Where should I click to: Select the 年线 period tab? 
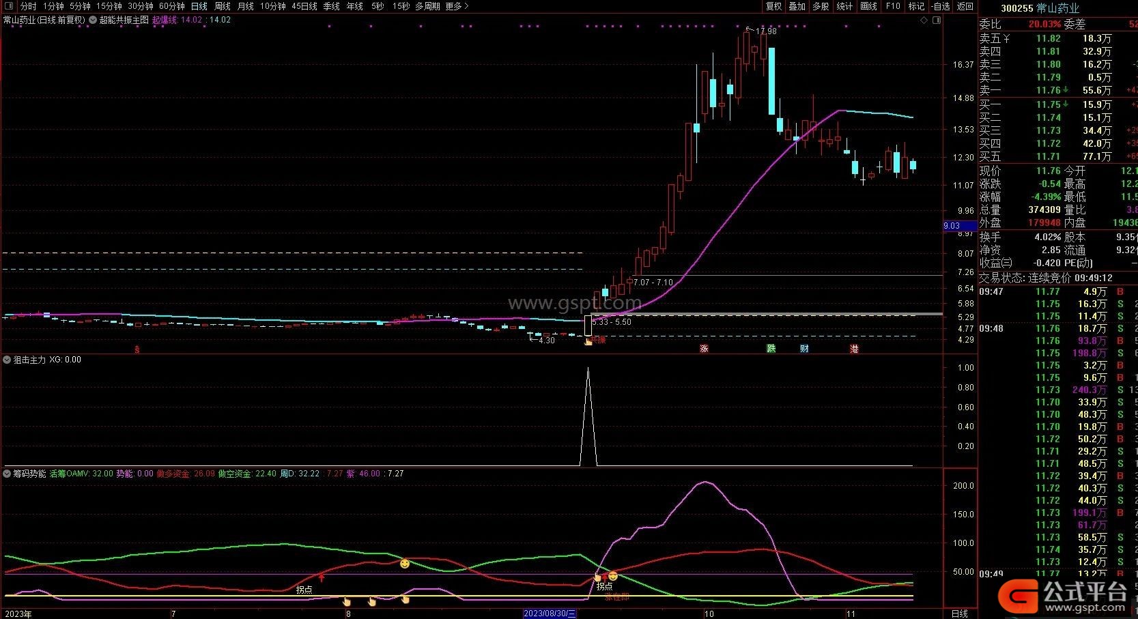[355, 6]
